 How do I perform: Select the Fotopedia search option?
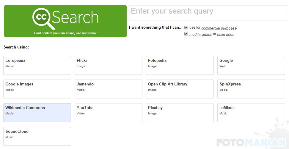click(180, 65)
